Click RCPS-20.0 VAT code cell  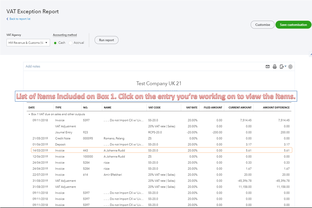pos(155,132)
